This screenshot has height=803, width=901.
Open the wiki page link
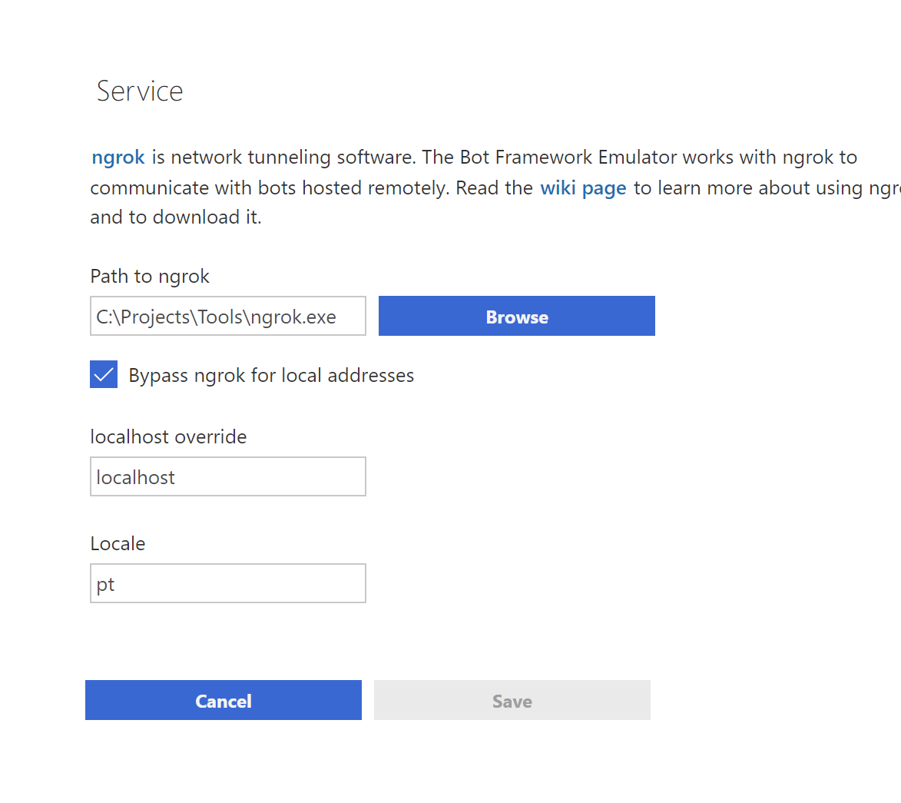[583, 187]
